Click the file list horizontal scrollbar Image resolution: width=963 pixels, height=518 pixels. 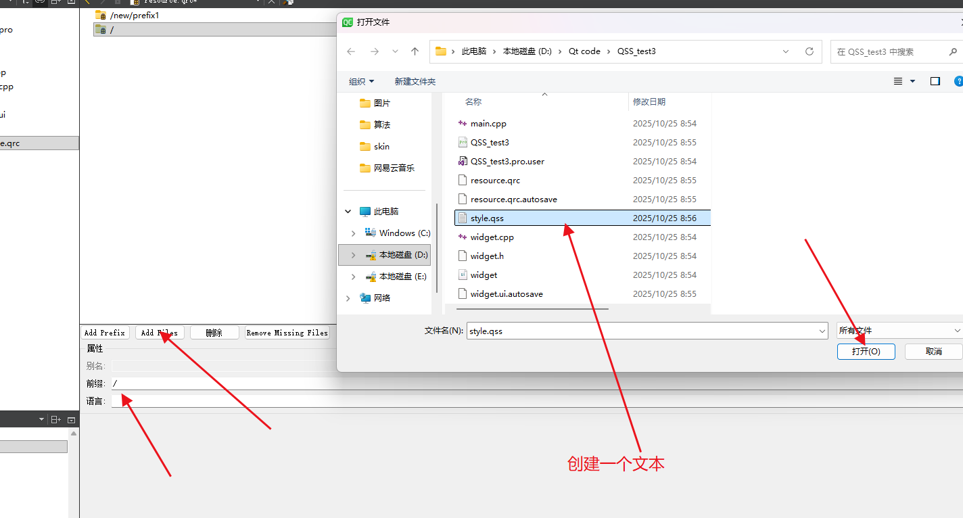(532, 309)
